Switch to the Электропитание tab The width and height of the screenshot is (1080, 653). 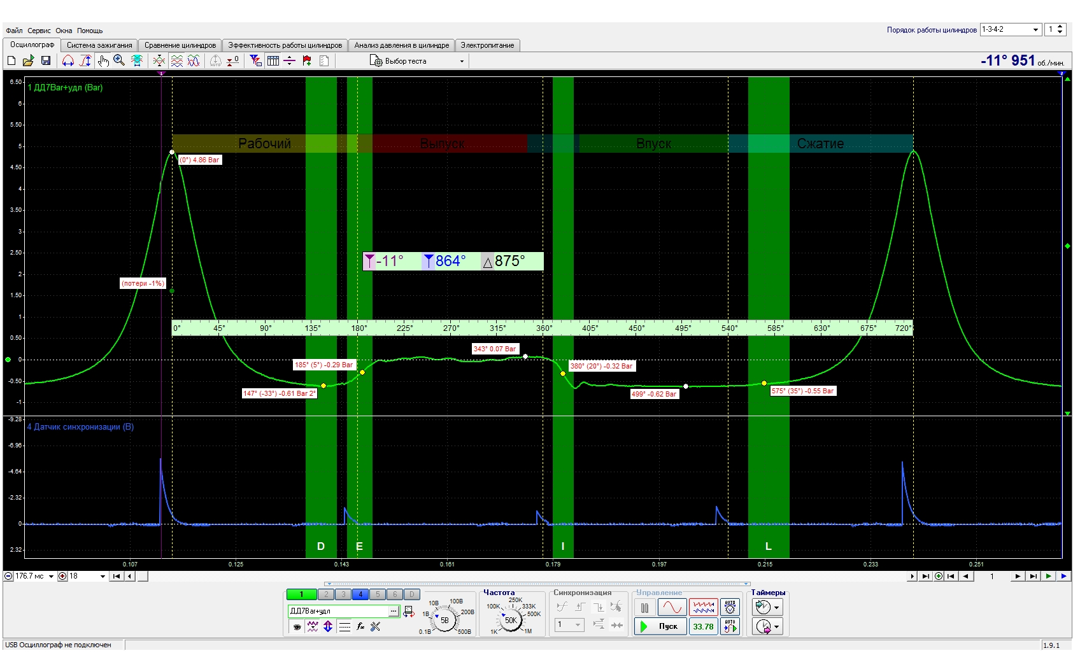(487, 45)
